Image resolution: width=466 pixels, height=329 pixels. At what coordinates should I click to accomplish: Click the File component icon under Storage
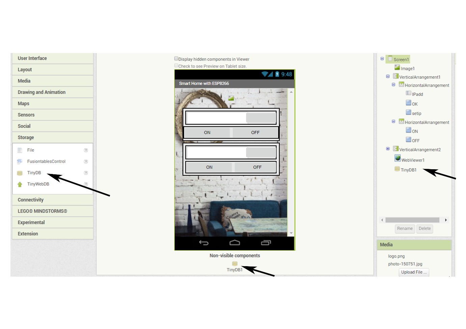pos(20,150)
